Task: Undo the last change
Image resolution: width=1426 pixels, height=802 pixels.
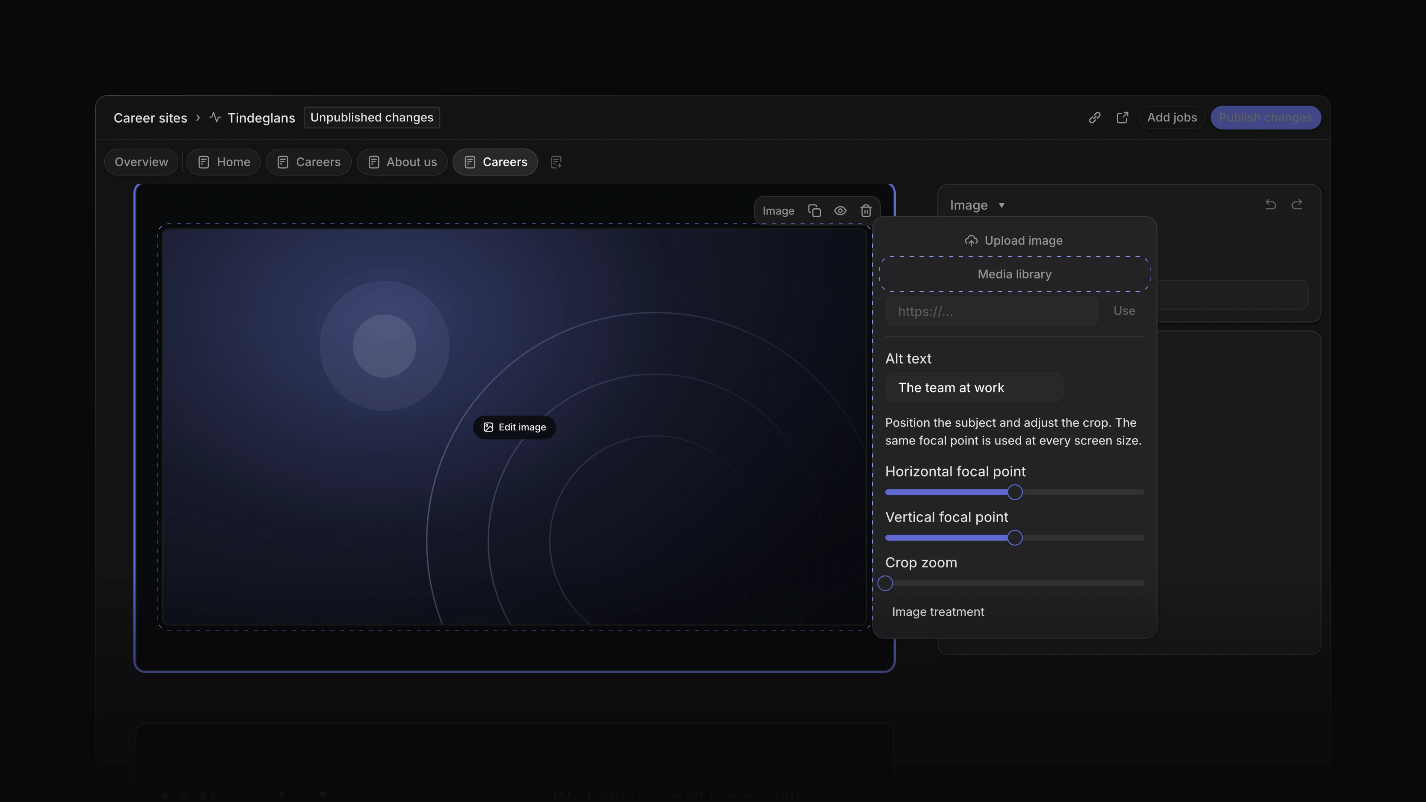Action: coord(1270,205)
